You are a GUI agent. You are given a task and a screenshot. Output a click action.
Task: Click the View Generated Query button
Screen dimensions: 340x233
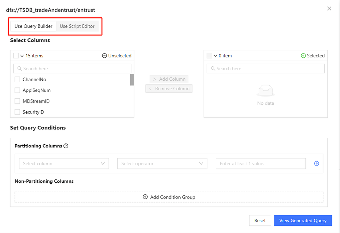point(303,220)
